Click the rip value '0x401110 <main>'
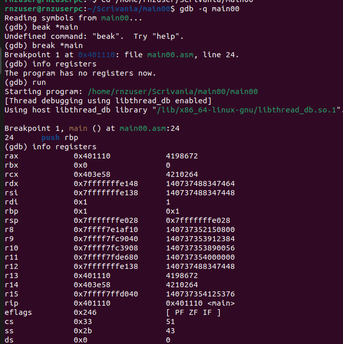This screenshot has height=344, width=343. 200,304
